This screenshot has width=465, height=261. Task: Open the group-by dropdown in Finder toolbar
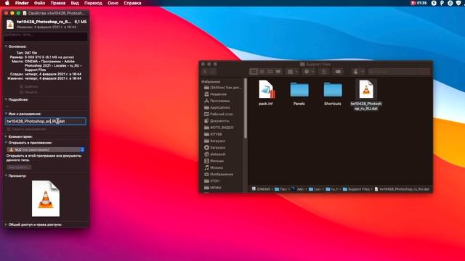(292, 72)
